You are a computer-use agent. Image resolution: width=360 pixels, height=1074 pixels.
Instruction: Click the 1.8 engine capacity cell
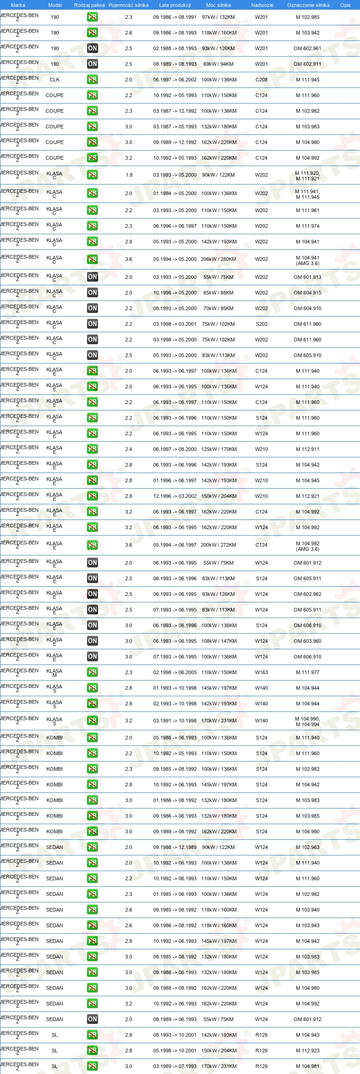click(129, 175)
